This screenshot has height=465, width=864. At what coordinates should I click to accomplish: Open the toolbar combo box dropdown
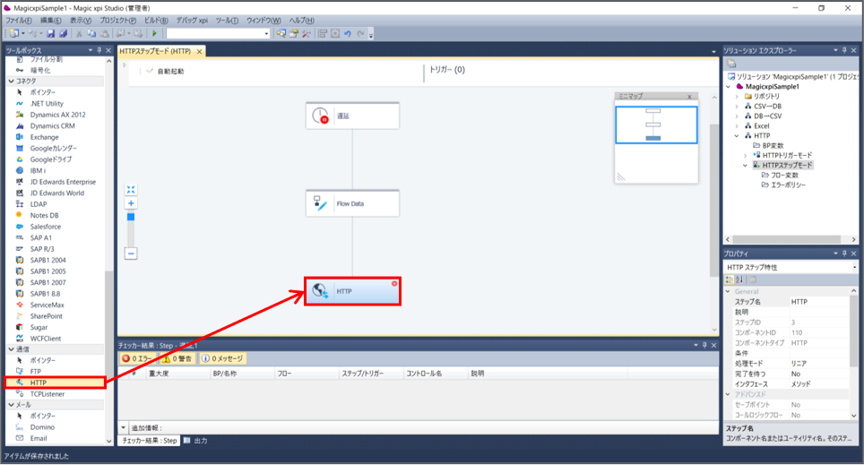266,33
